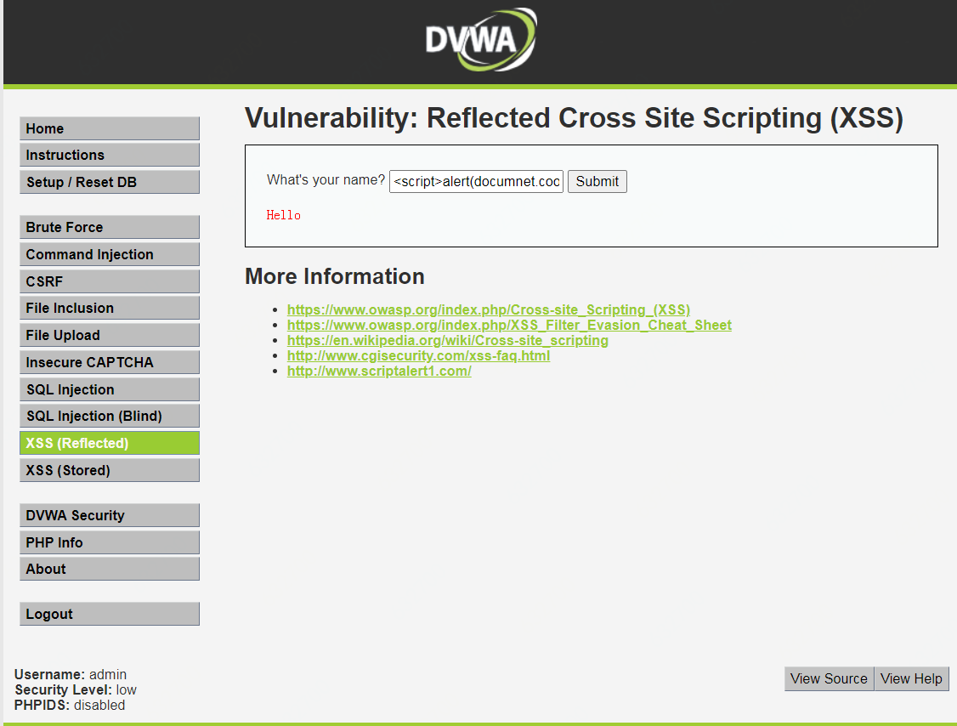
Task: Go to the SQL Injection module
Action: coord(110,389)
